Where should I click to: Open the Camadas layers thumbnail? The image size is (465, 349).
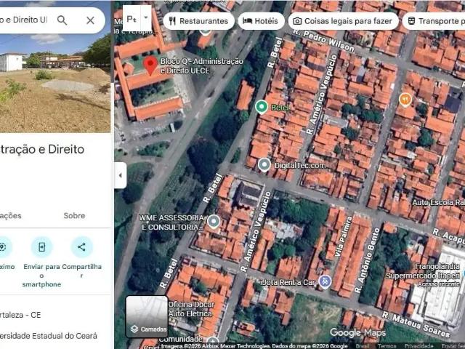click(x=147, y=317)
